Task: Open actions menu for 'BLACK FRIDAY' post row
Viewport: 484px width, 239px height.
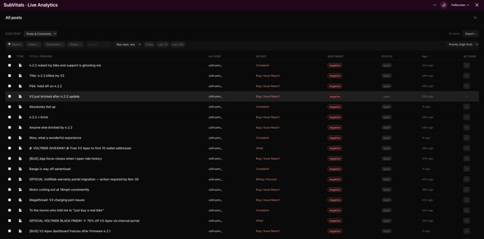Action: [x=467, y=221]
